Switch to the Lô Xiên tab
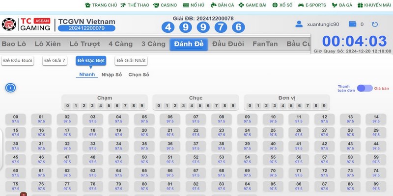The height and width of the screenshot is (196, 393). click(x=48, y=44)
